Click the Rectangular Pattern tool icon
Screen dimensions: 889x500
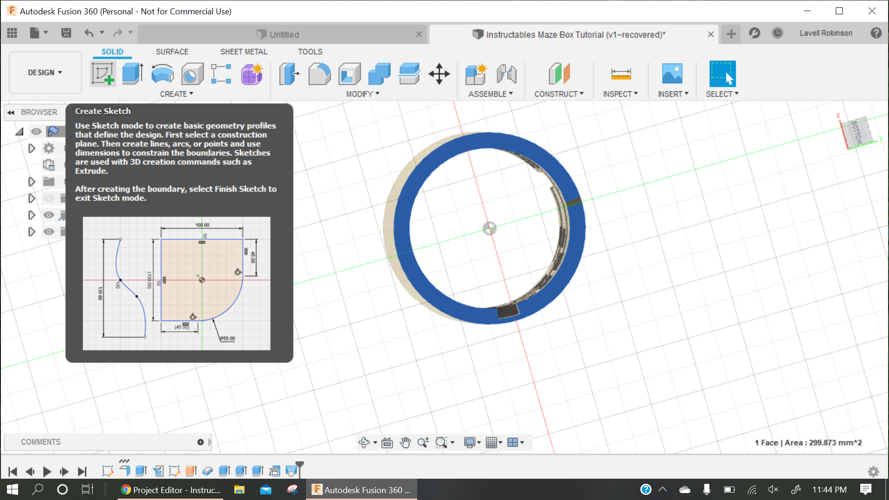pos(221,74)
